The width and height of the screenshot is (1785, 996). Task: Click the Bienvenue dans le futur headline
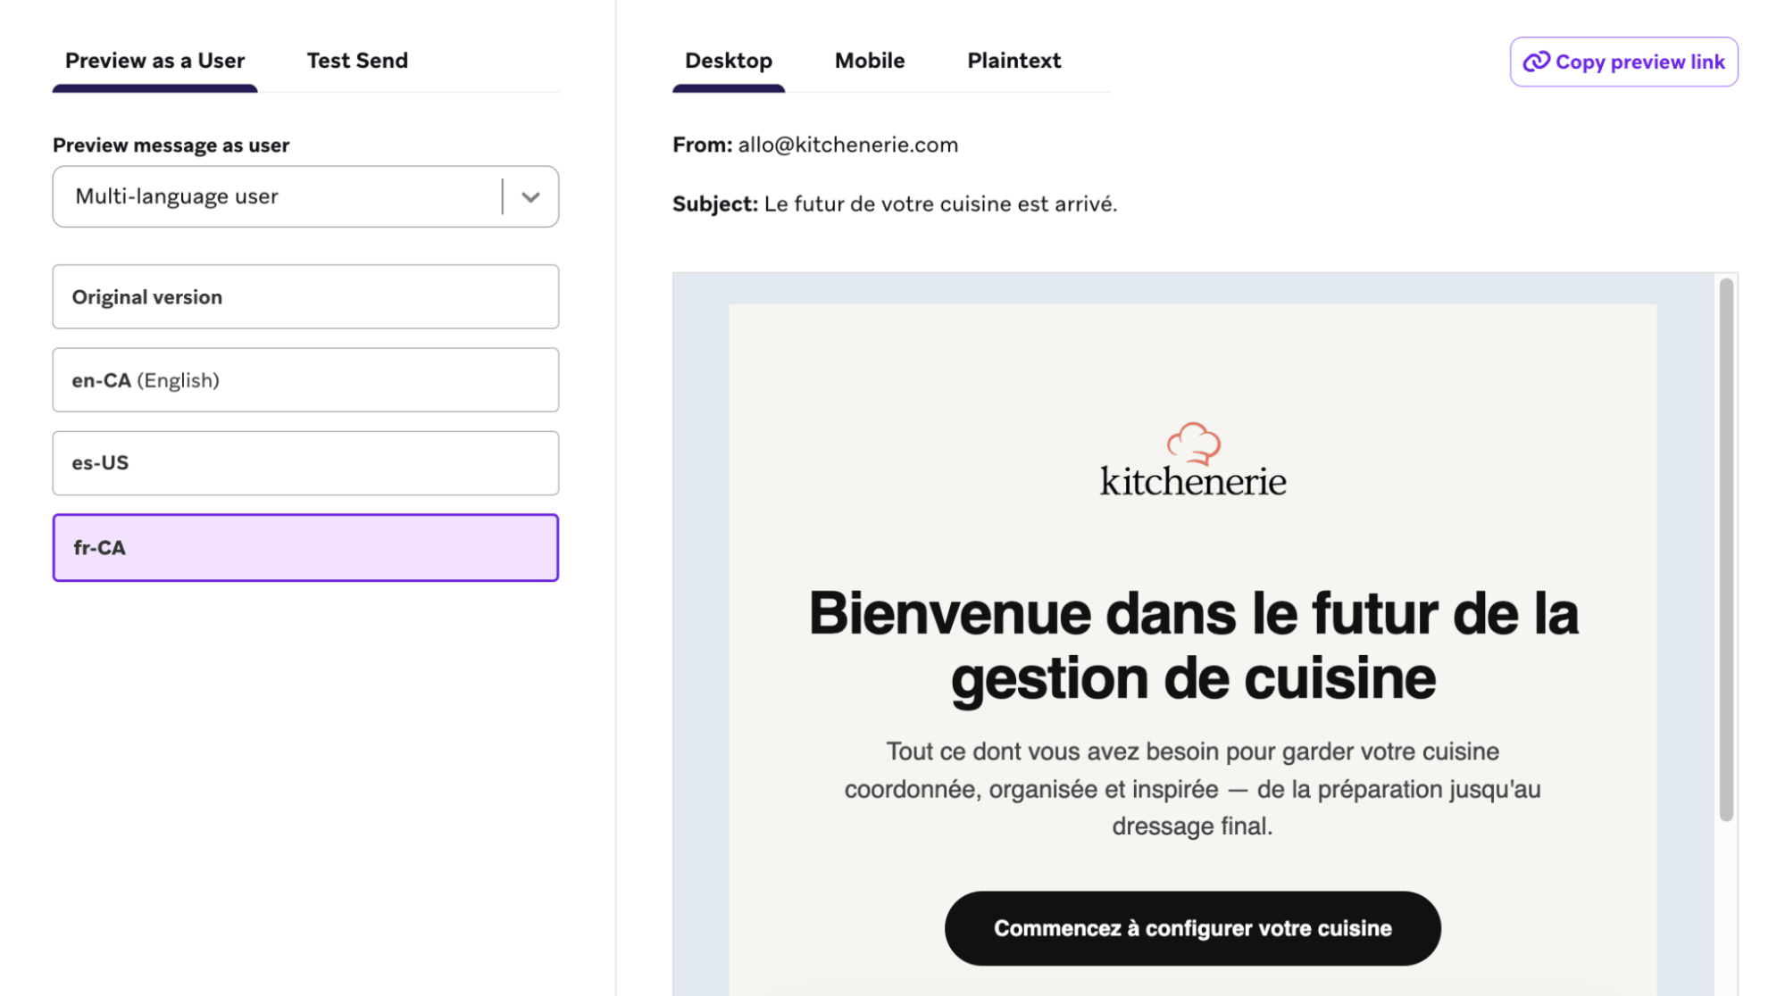[1193, 646]
